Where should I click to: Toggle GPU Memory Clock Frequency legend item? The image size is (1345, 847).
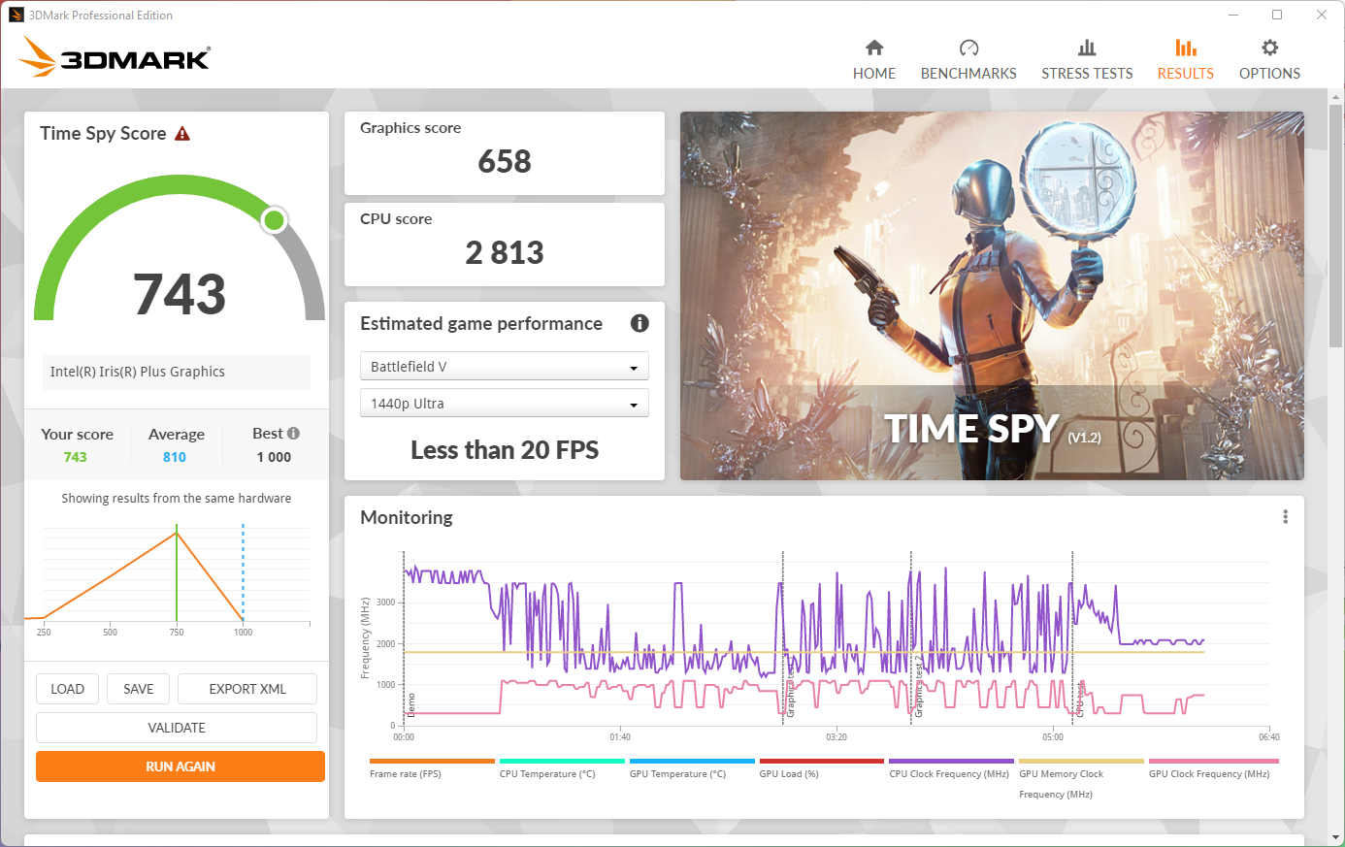(x=1081, y=778)
